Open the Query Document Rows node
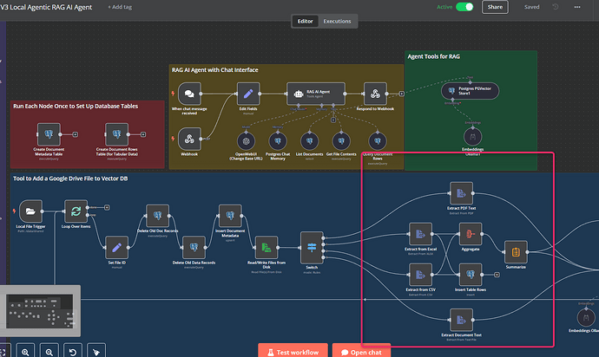 pyautogui.click(x=378, y=141)
